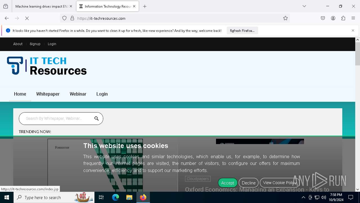The height and width of the screenshot is (203, 360).
Task: Open the taskbar clock and date
Action: pyautogui.click(x=336, y=197)
